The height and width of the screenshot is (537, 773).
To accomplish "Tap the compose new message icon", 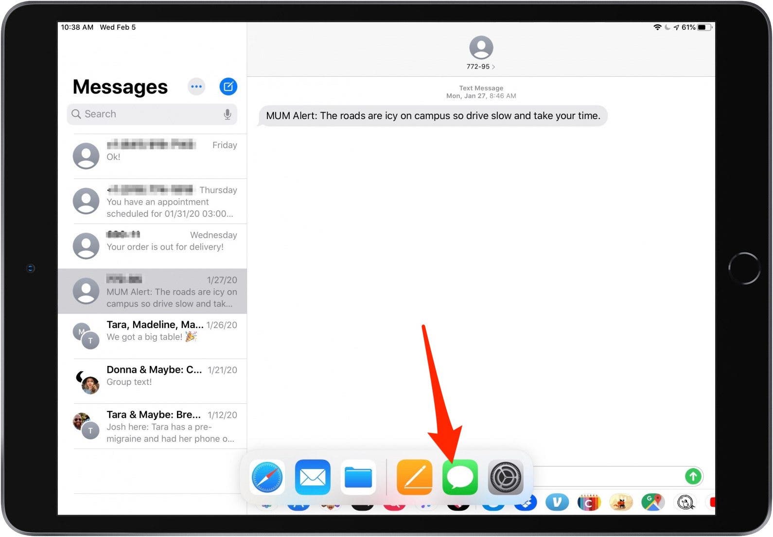I will 228,87.
